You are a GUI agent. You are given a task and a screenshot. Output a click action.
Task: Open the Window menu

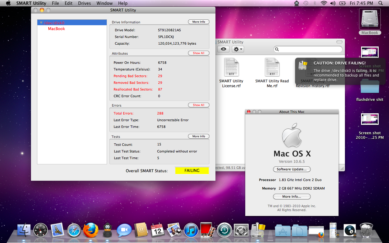coord(105,3)
